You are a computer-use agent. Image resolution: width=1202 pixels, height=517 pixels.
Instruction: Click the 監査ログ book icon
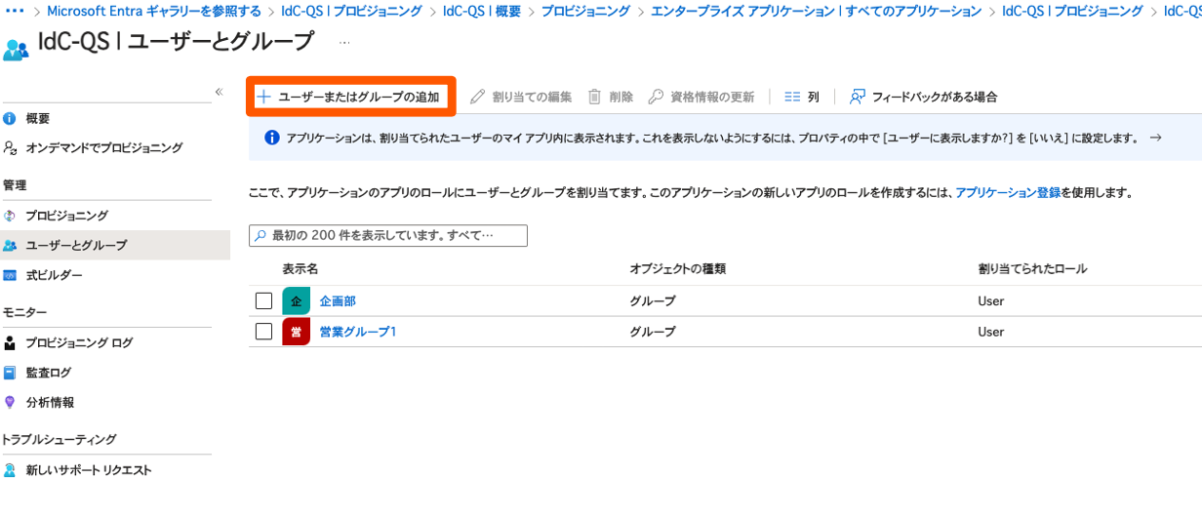(10, 373)
